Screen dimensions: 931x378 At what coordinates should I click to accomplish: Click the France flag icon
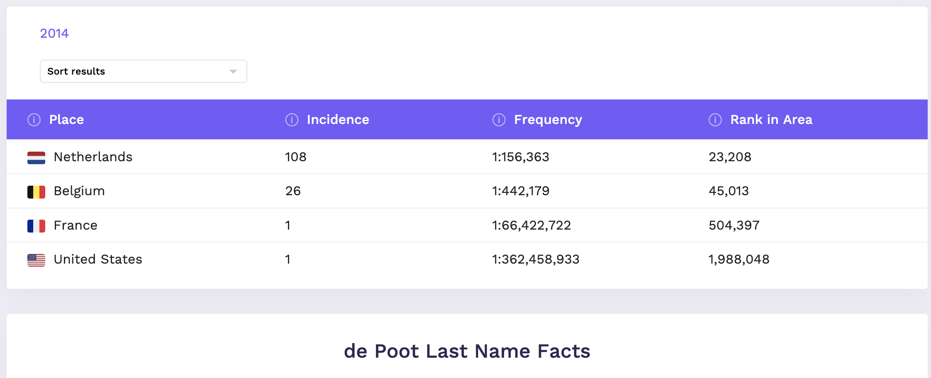point(36,226)
